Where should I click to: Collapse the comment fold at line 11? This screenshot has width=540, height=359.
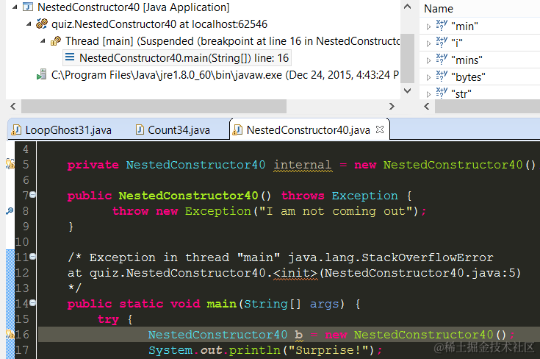click(x=33, y=256)
